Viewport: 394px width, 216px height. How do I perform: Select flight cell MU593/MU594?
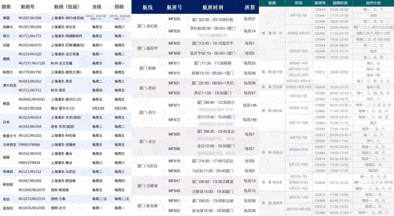[x=30, y=127]
